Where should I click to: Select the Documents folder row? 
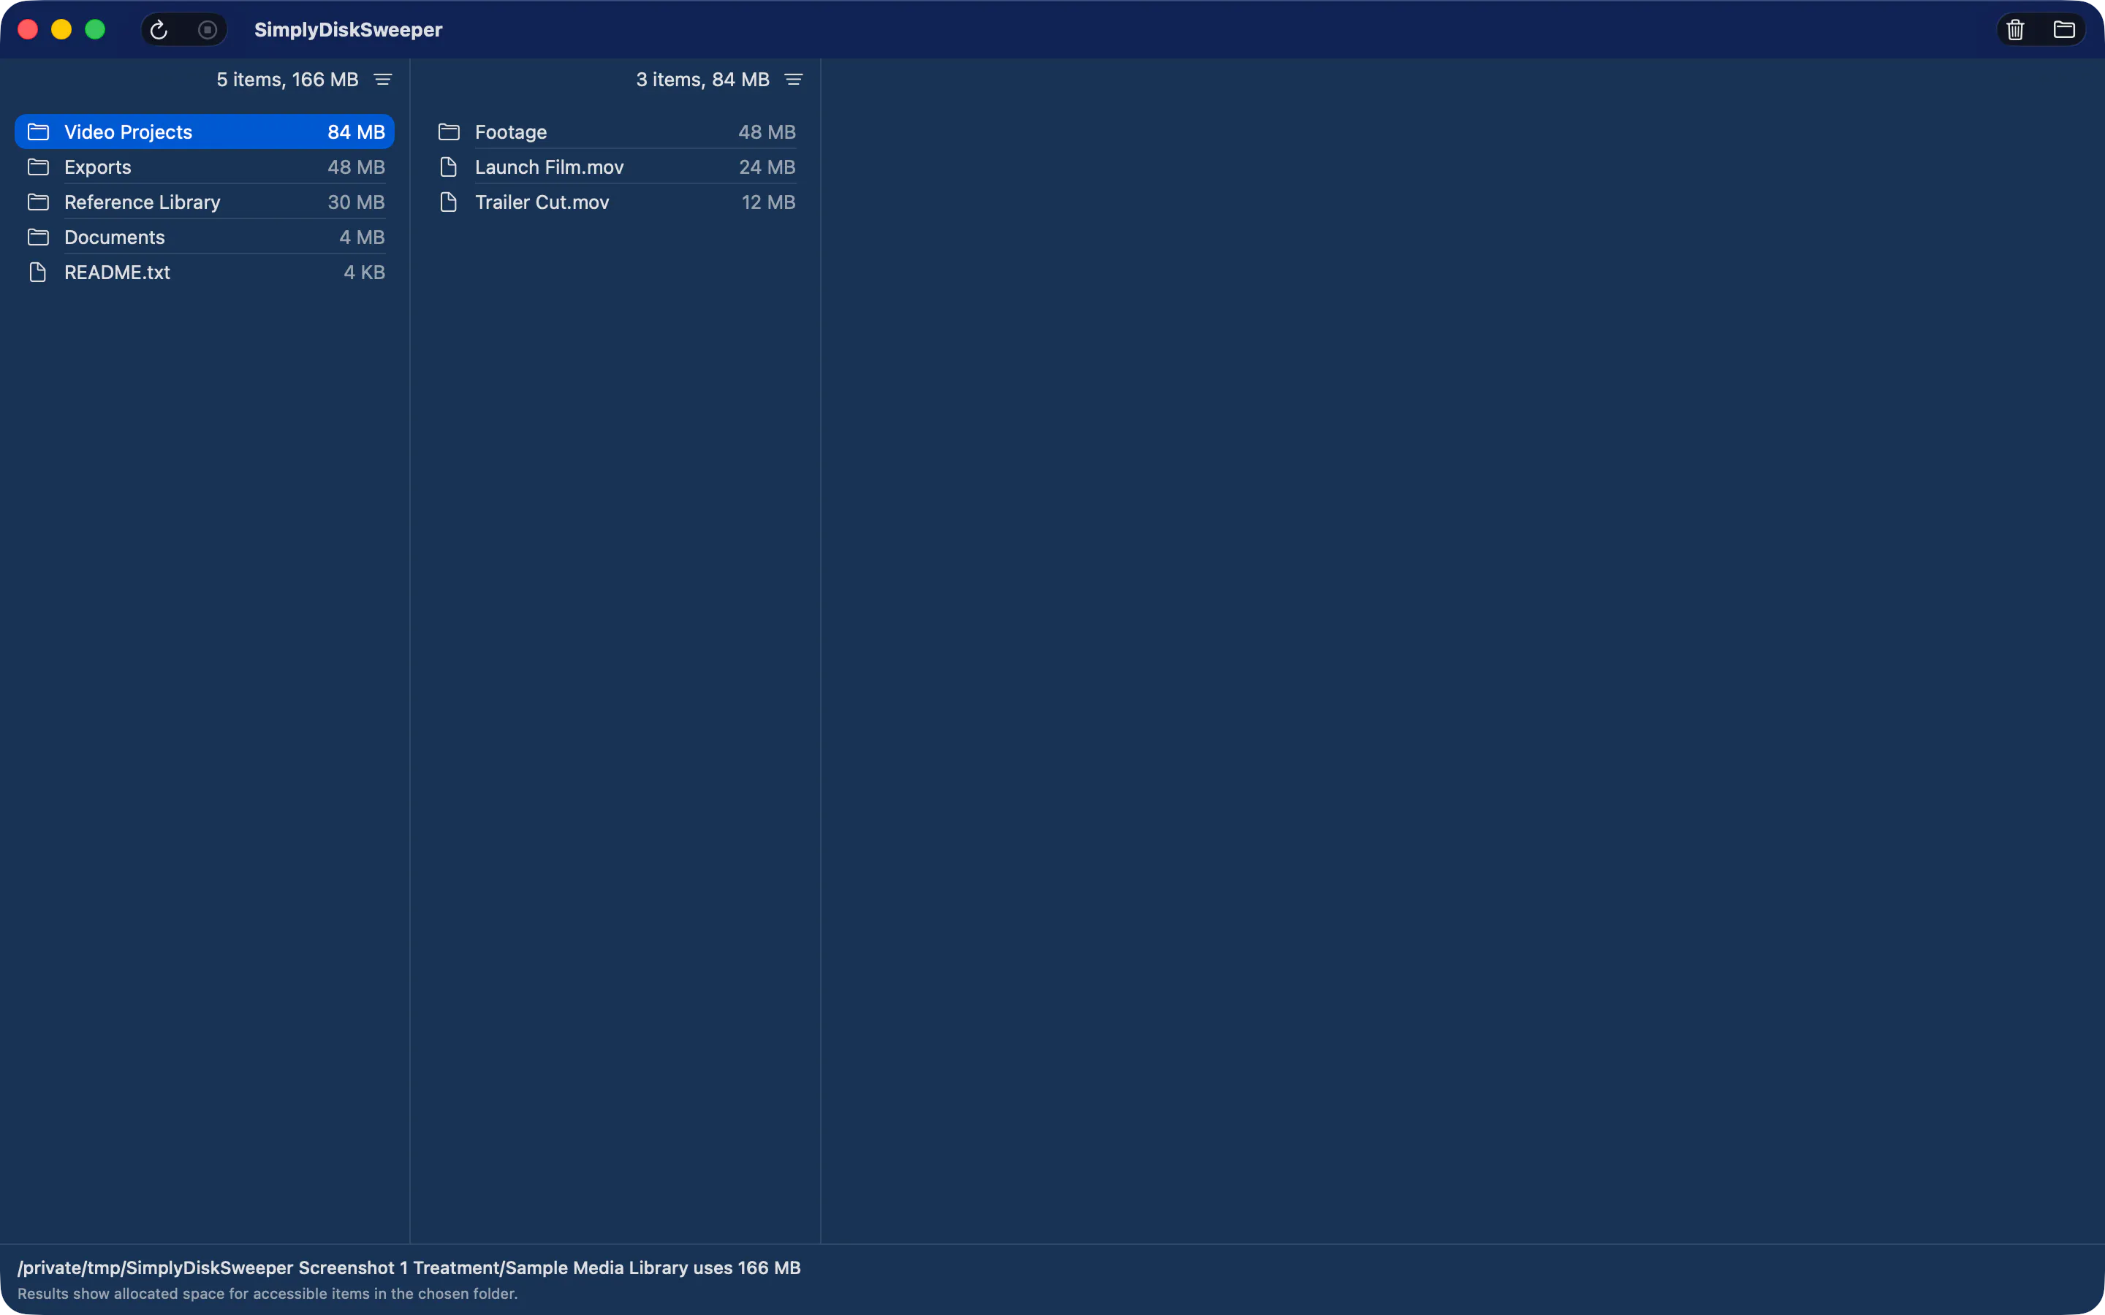[205, 237]
